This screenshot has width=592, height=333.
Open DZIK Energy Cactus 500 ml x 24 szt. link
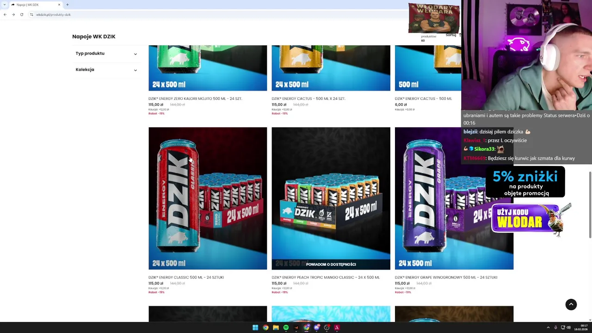coord(308,99)
